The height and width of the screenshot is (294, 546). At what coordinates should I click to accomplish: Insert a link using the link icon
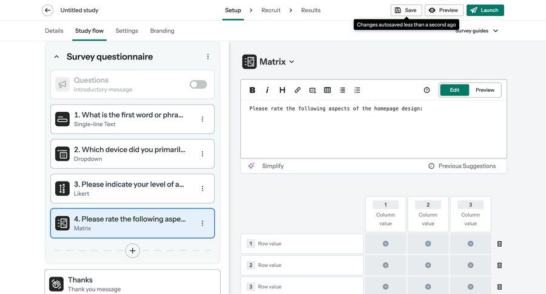[x=297, y=90]
